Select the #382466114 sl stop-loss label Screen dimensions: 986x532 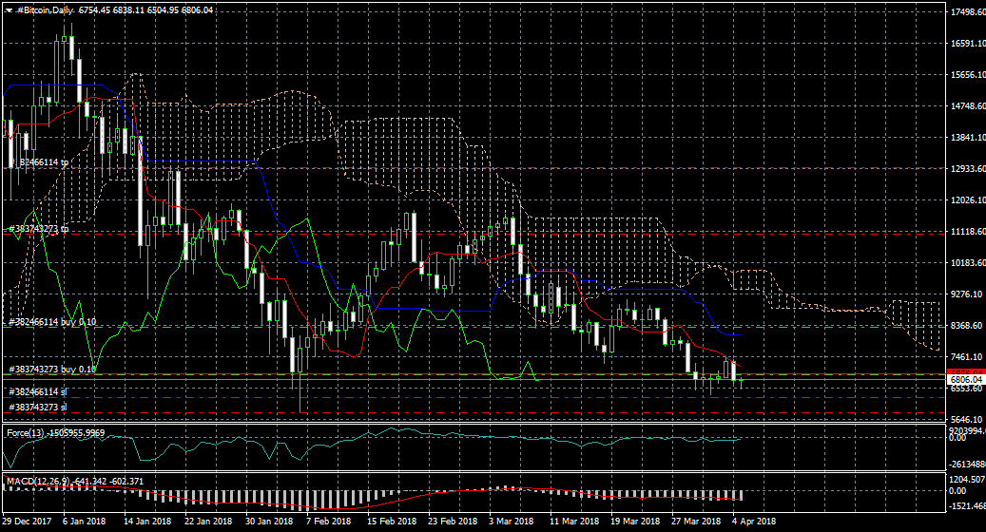[x=38, y=391]
